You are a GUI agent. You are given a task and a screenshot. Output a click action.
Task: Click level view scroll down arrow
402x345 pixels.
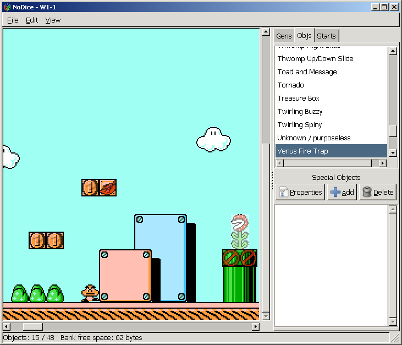coord(266,316)
